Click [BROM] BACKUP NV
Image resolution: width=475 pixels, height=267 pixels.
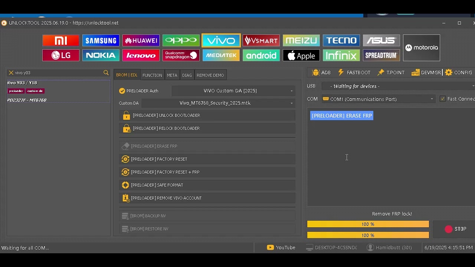(x=207, y=216)
